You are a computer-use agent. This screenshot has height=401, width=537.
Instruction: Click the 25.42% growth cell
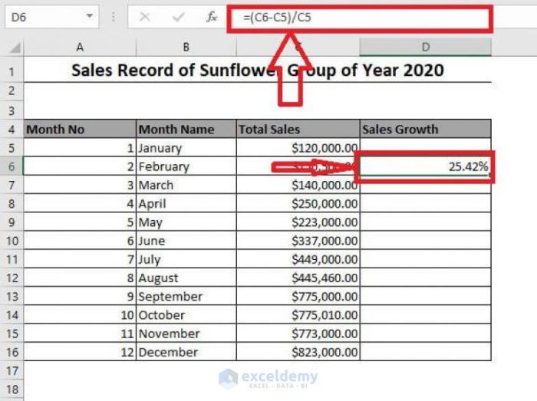point(425,166)
